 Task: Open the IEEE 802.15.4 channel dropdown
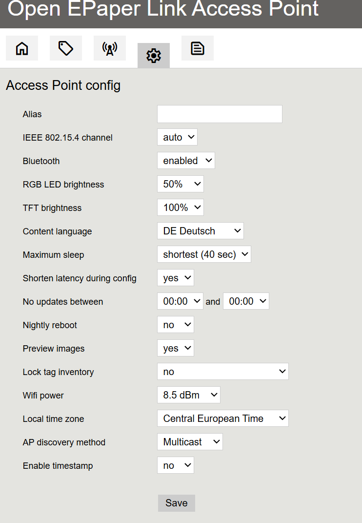pyautogui.click(x=177, y=137)
